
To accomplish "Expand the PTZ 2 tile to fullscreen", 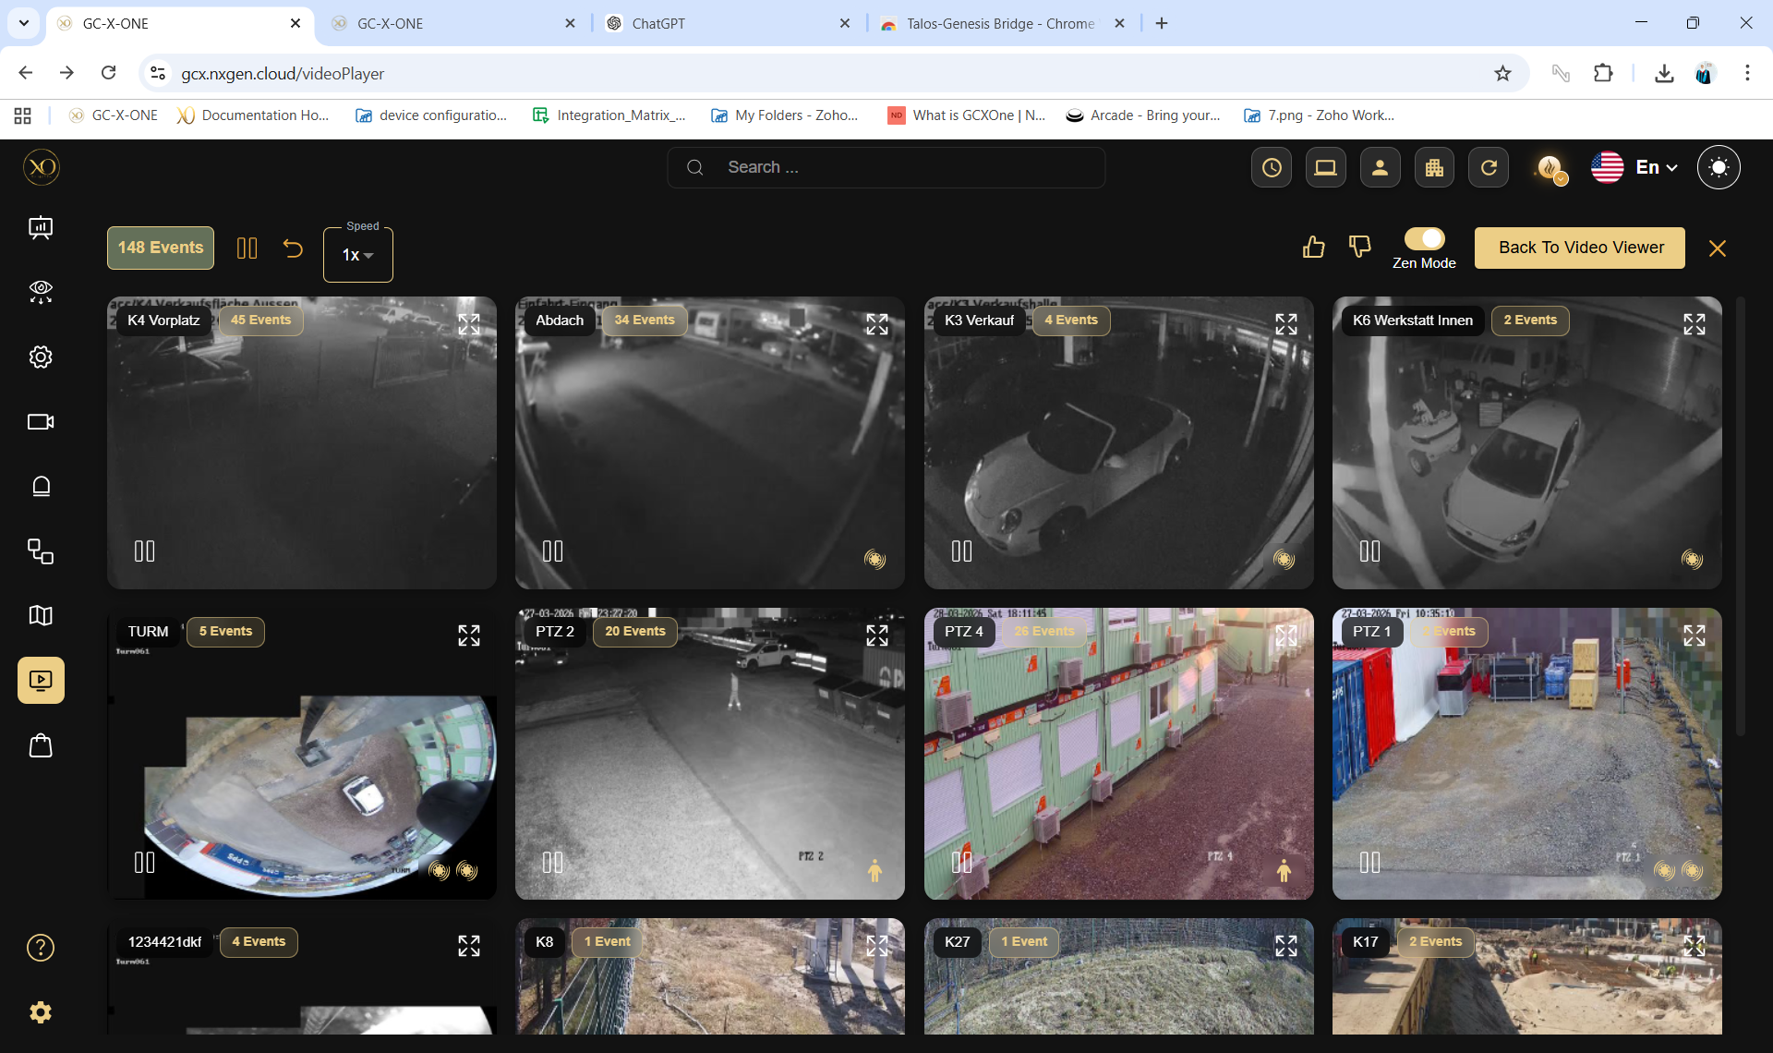I will 877,635.
